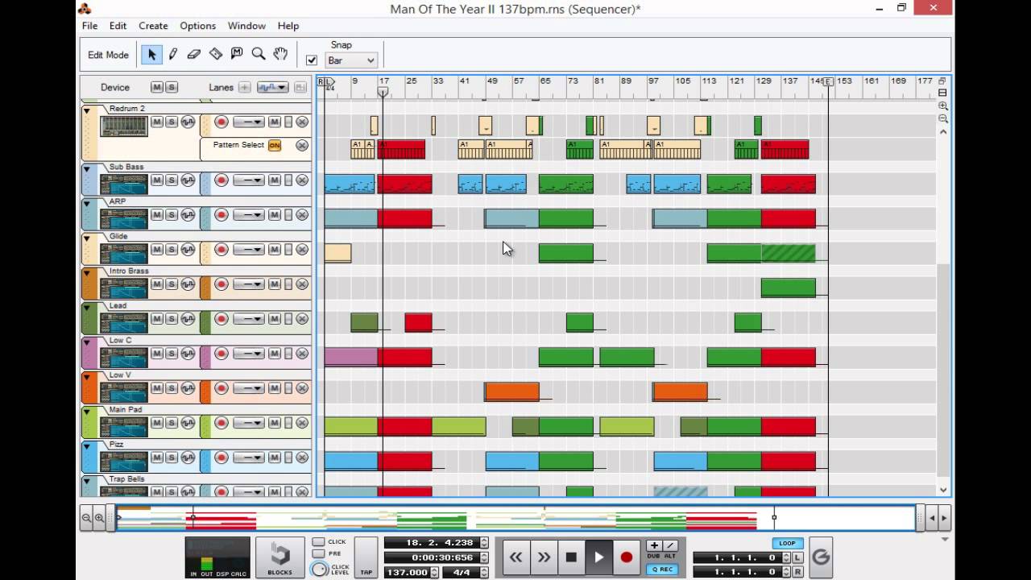This screenshot has height=580, width=1031.
Task: Choose the Razor tool for splitting clips
Action: pos(215,54)
